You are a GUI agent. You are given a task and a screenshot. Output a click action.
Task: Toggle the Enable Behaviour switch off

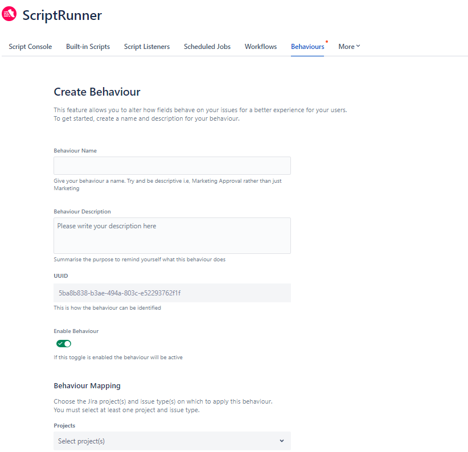pos(64,344)
